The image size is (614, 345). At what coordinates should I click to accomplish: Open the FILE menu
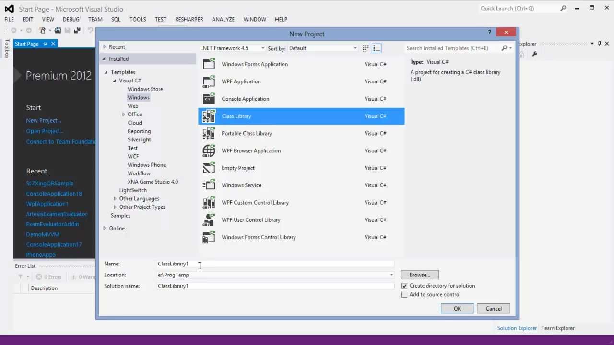[9, 19]
